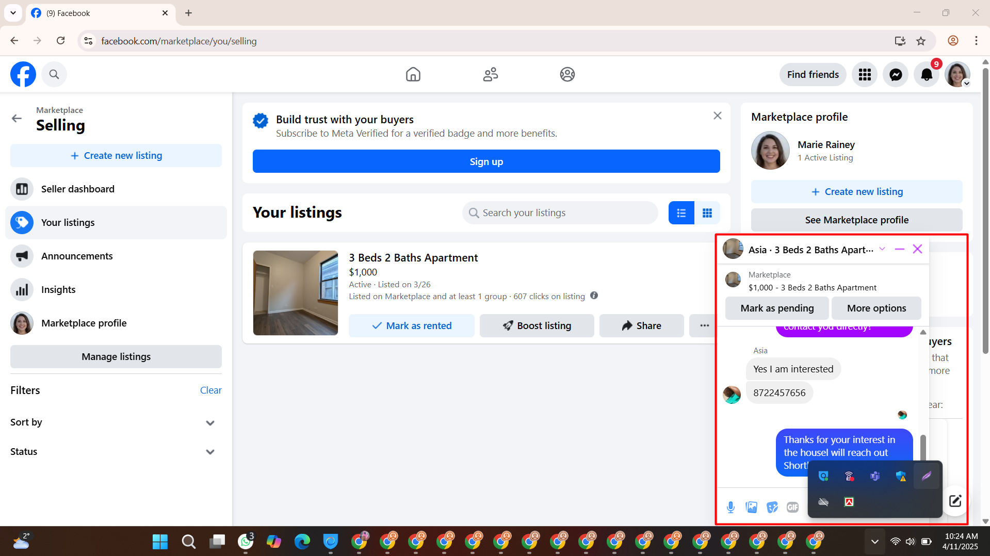Image resolution: width=990 pixels, height=556 pixels.
Task: Share the 3 Beds 2 Baths listing
Action: pyautogui.click(x=641, y=325)
